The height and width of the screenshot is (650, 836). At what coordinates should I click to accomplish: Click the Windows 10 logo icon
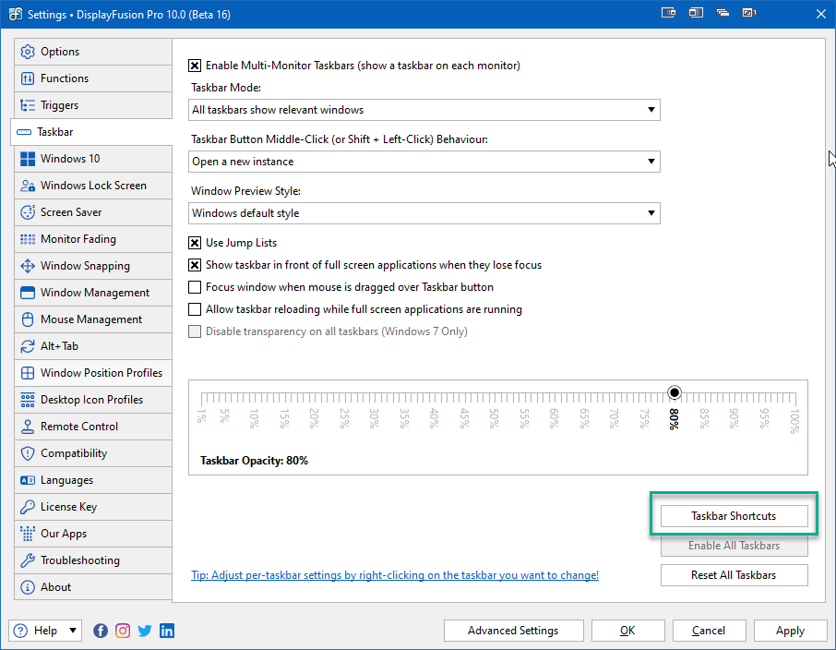tap(27, 159)
